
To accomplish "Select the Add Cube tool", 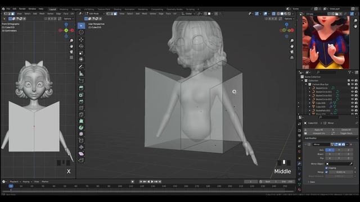I will point(81,81).
